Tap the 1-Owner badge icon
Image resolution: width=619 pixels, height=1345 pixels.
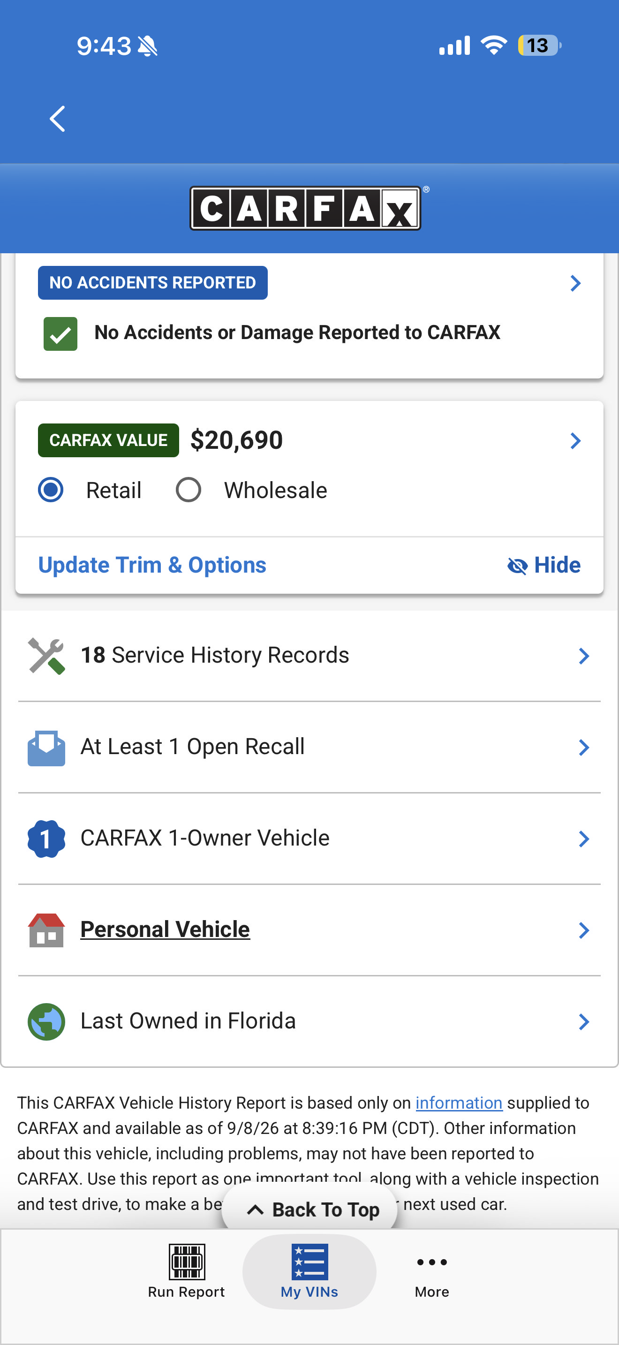(x=46, y=839)
